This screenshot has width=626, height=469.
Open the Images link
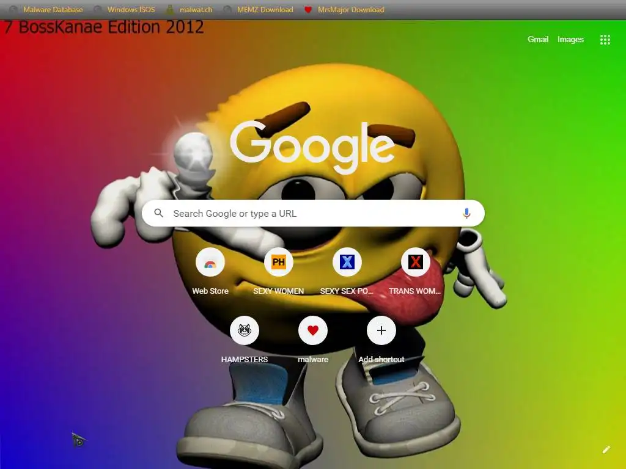click(570, 39)
